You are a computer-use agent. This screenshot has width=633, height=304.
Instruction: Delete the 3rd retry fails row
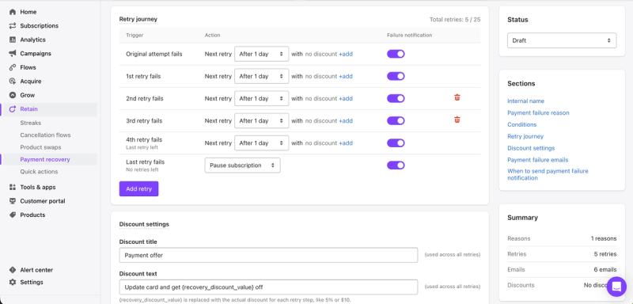457,120
